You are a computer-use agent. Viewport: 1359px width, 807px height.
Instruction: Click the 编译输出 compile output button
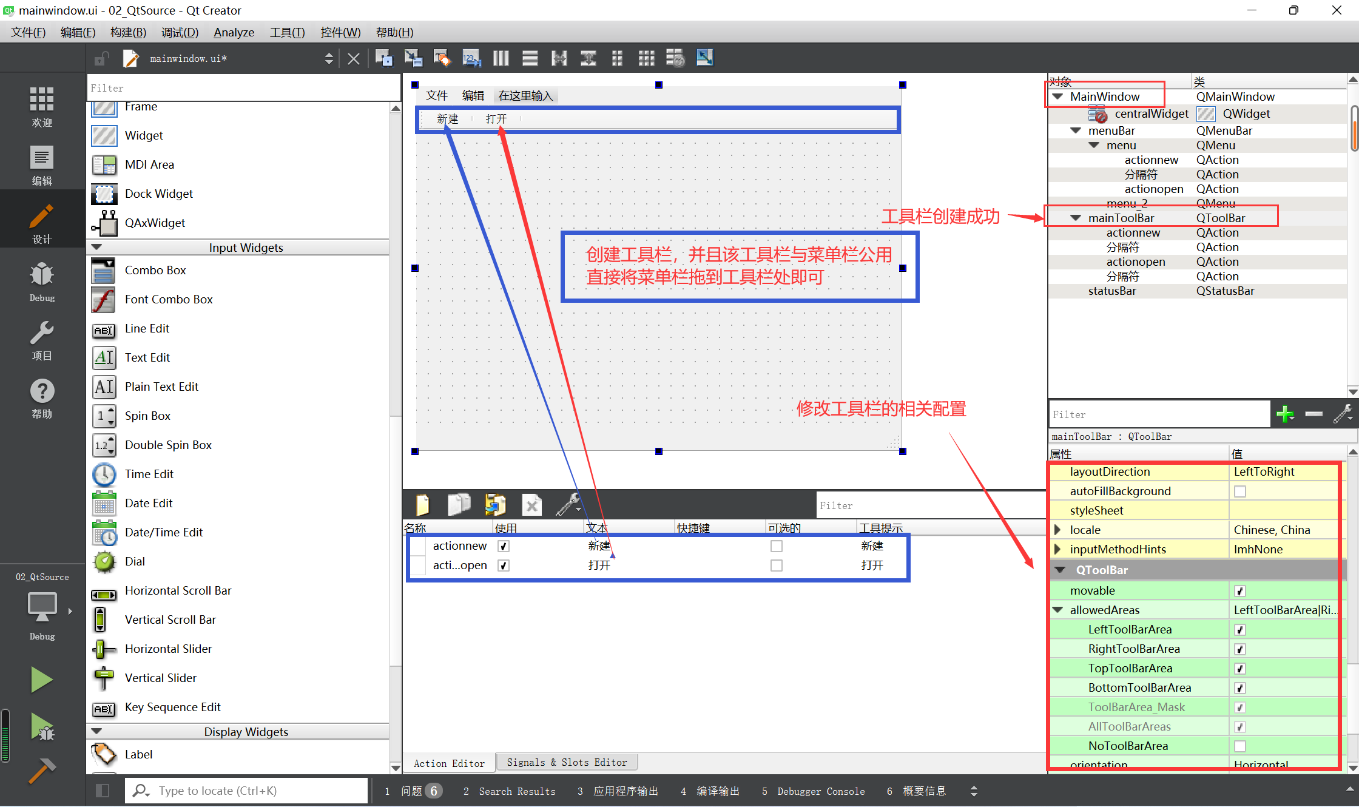coord(710,791)
